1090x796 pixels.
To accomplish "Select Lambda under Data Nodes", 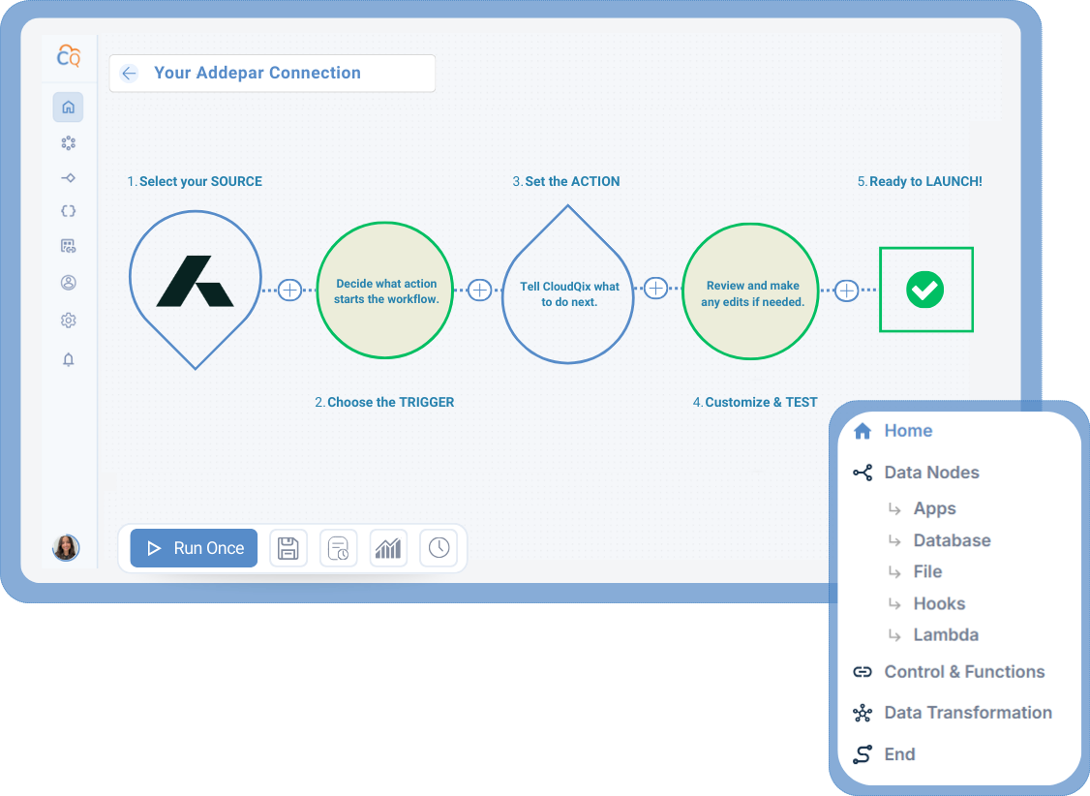I will (x=945, y=634).
